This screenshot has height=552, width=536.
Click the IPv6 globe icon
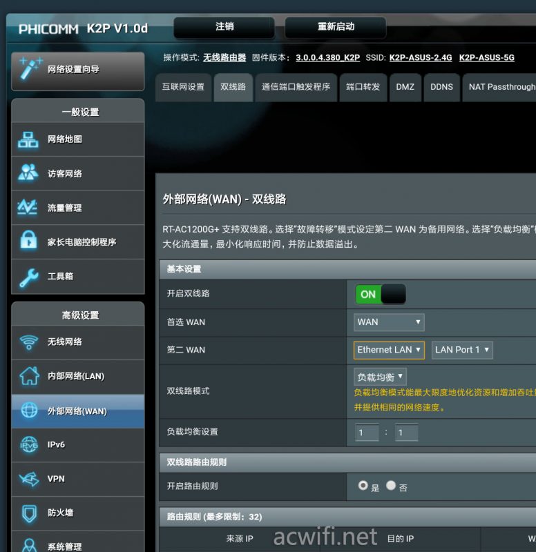29,444
